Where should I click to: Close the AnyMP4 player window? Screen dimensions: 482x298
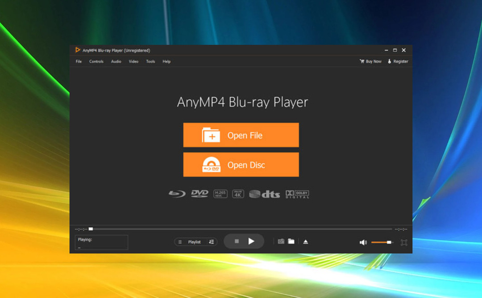tap(404, 50)
